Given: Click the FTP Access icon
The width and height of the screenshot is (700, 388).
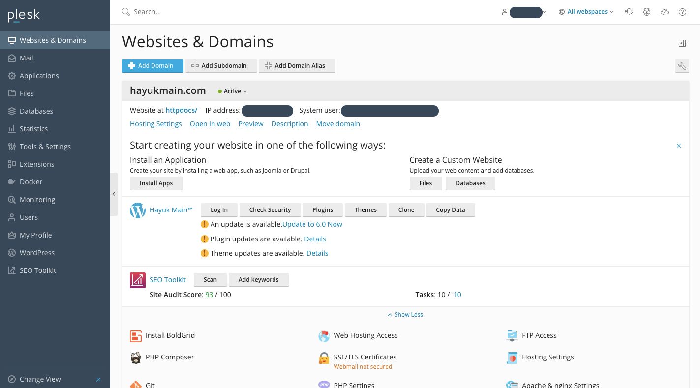Looking at the screenshot, I should point(512,336).
